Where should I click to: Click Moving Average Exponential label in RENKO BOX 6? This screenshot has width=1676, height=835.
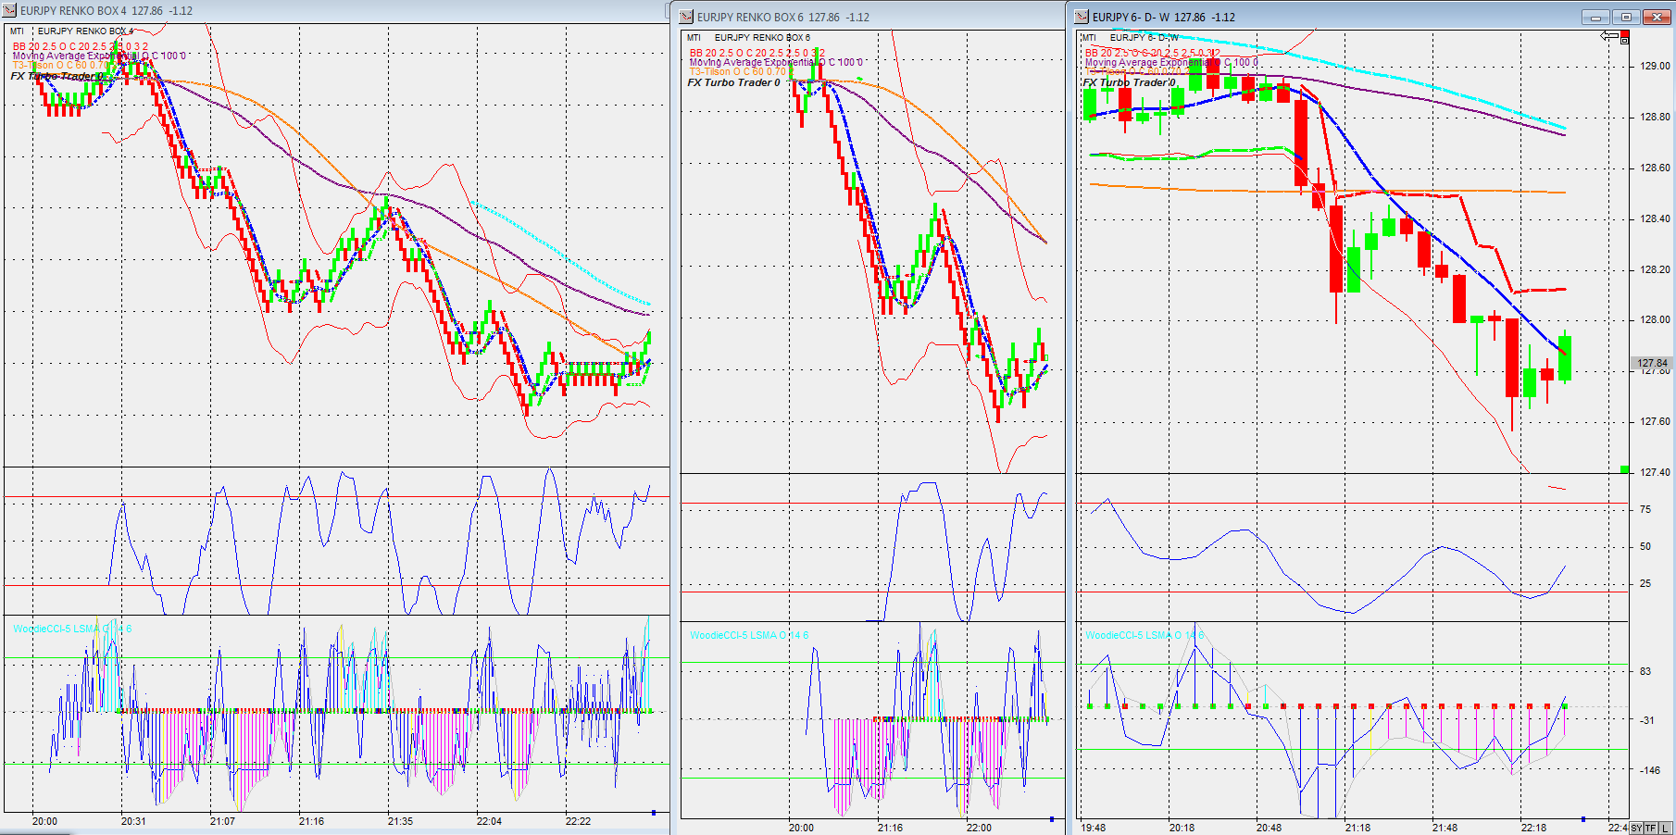[x=776, y=62]
